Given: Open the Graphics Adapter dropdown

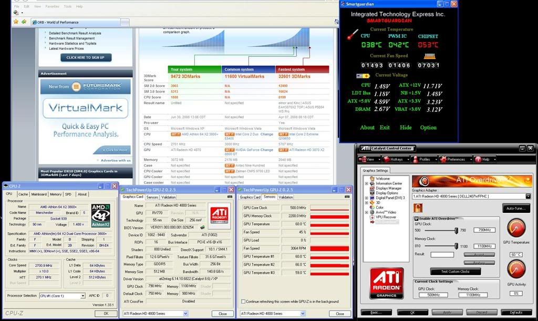Looking at the screenshot, I should click(x=528, y=196).
